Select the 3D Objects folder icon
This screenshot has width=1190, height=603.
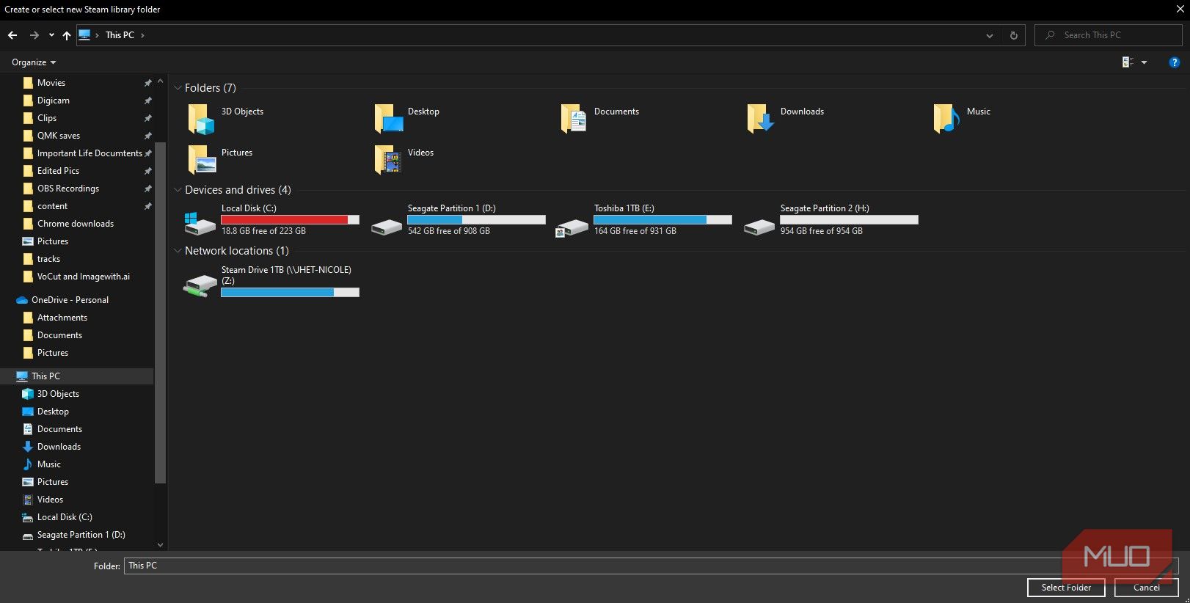click(x=201, y=118)
